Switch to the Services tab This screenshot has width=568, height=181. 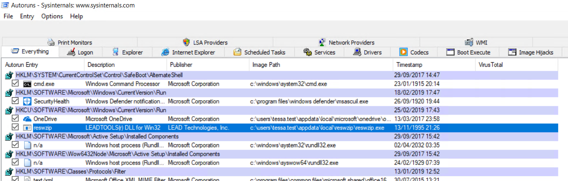319,52
